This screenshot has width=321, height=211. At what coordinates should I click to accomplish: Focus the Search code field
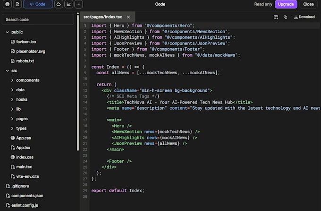[38, 19]
